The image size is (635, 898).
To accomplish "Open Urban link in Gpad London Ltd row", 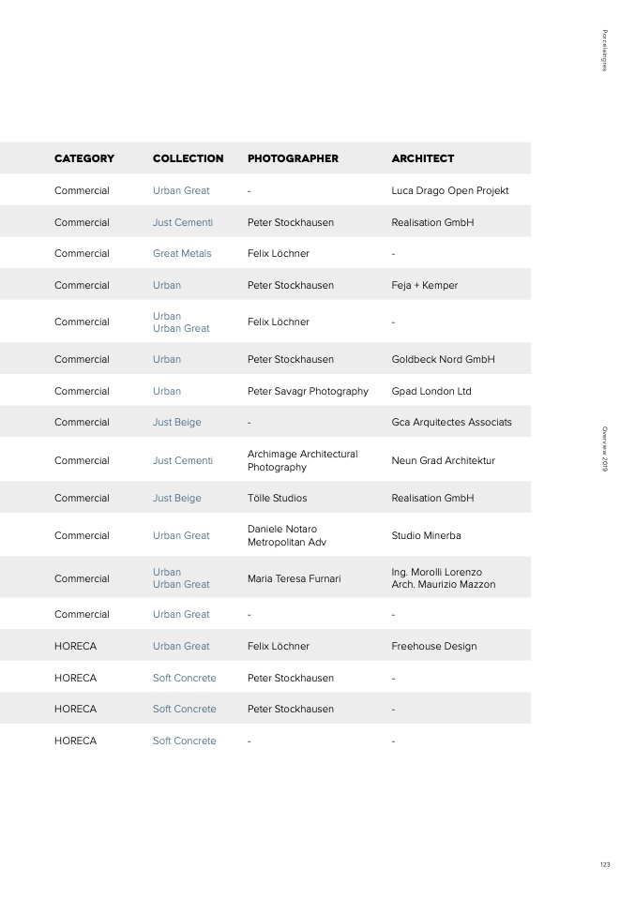I will tap(167, 391).
